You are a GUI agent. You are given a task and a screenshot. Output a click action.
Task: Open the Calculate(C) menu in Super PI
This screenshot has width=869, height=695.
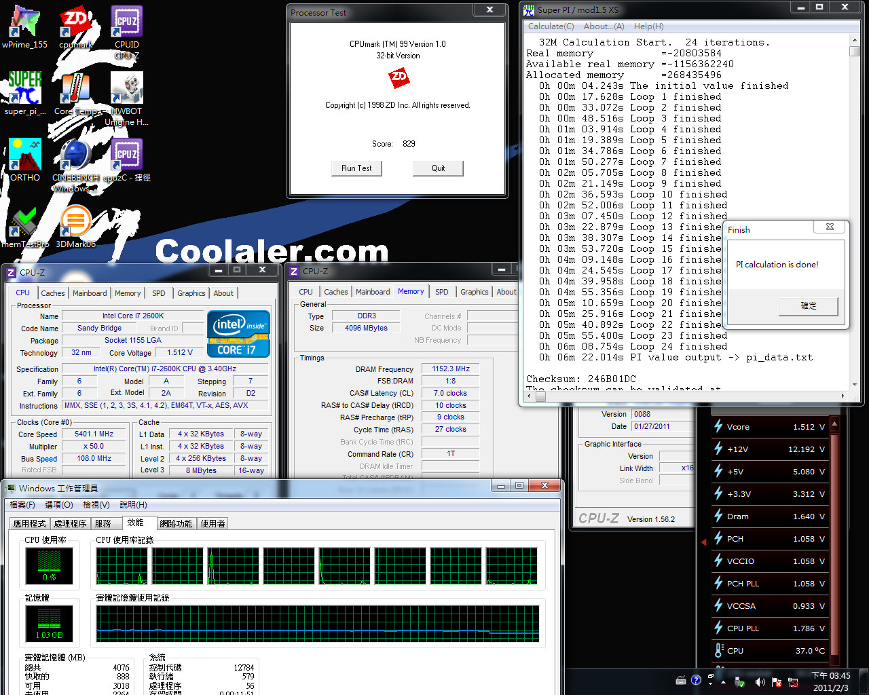(551, 26)
